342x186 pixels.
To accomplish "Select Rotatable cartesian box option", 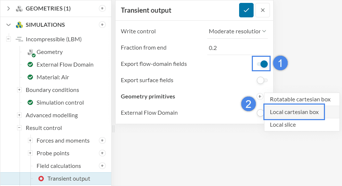I will (x=300, y=99).
